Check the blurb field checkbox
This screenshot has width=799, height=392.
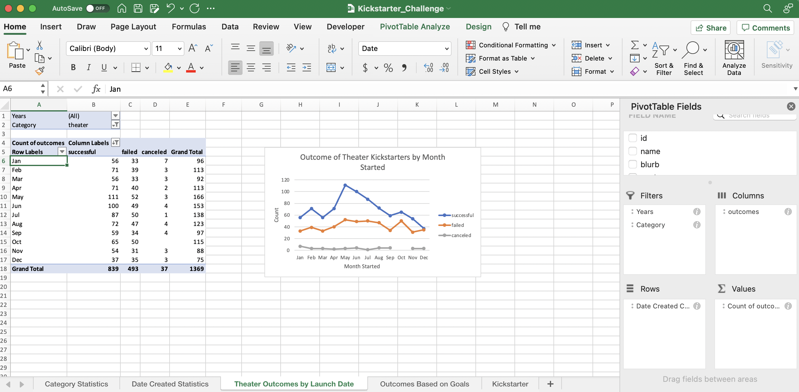pyautogui.click(x=633, y=164)
